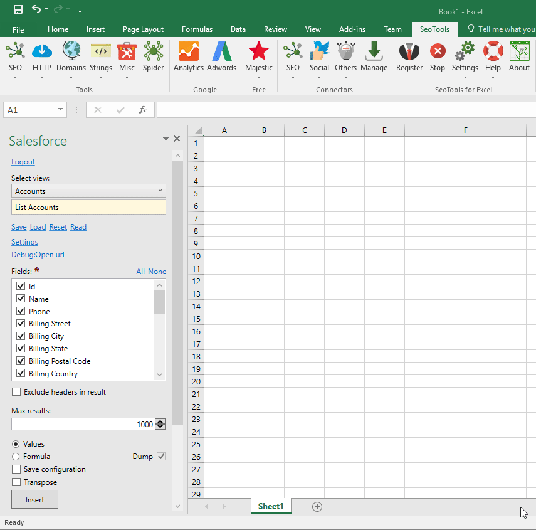Uncheck the Billing City field checkbox
Viewport: 536px width, 530px height.
point(21,336)
